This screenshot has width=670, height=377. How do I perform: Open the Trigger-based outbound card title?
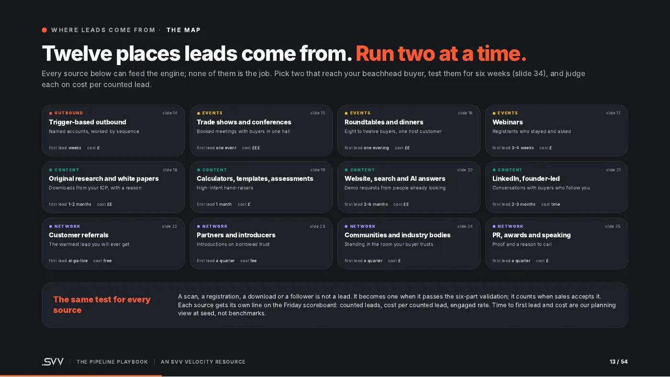(x=88, y=122)
